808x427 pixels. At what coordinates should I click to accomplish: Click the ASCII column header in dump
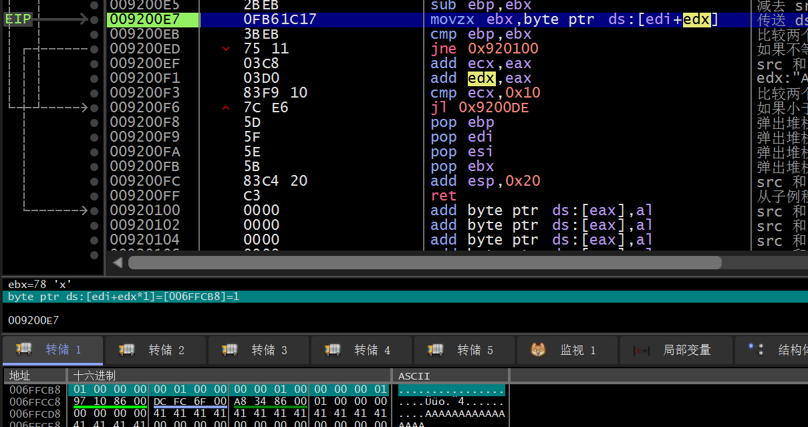click(x=450, y=376)
